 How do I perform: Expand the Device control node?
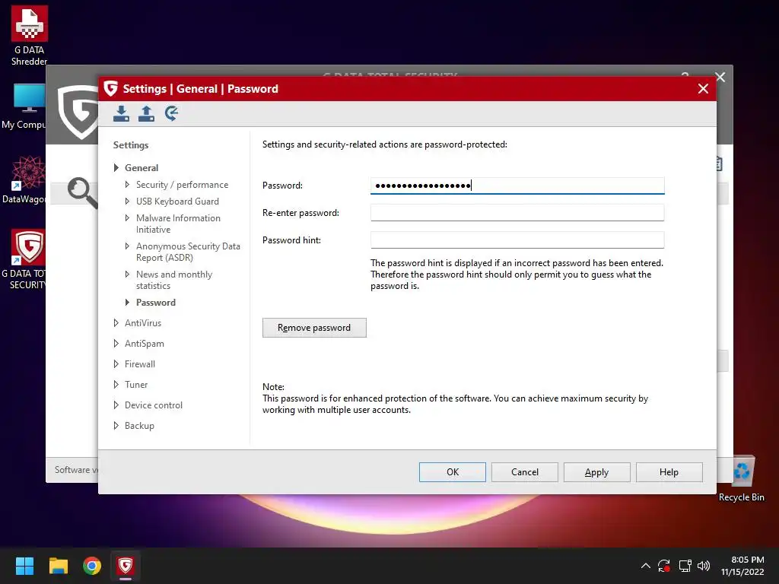116,405
